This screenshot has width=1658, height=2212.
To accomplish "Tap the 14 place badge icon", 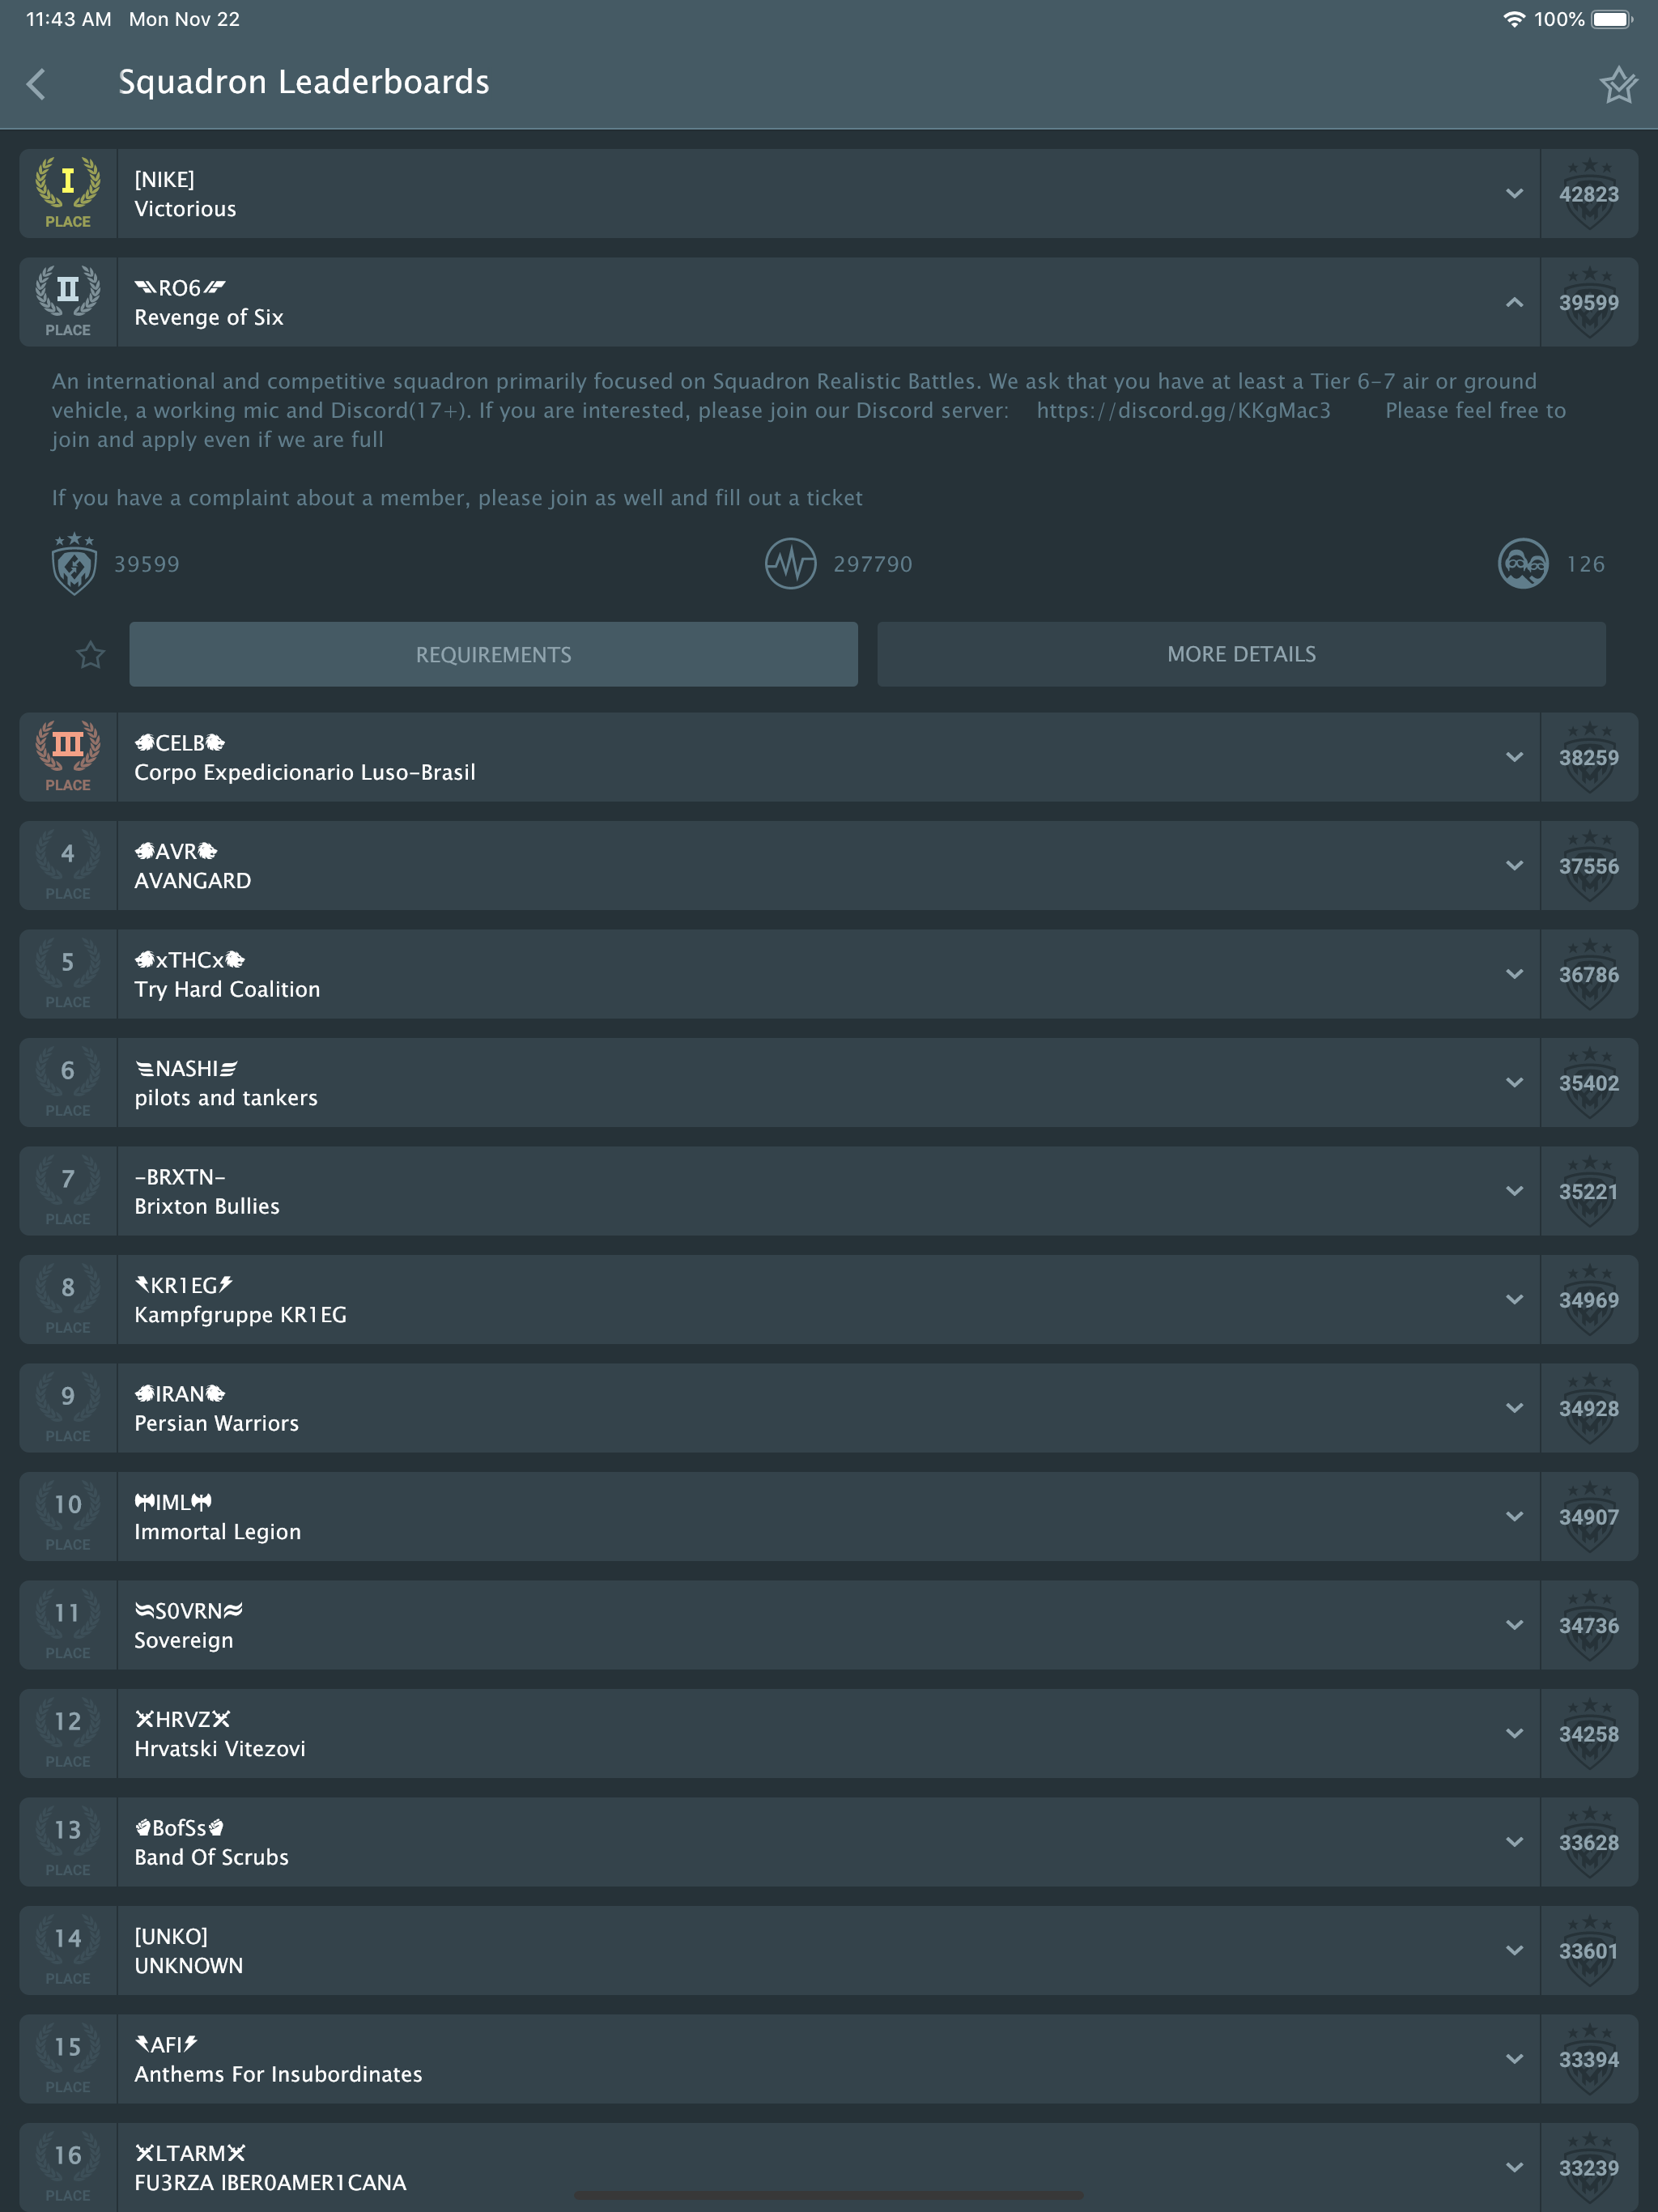I will tap(68, 1950).
